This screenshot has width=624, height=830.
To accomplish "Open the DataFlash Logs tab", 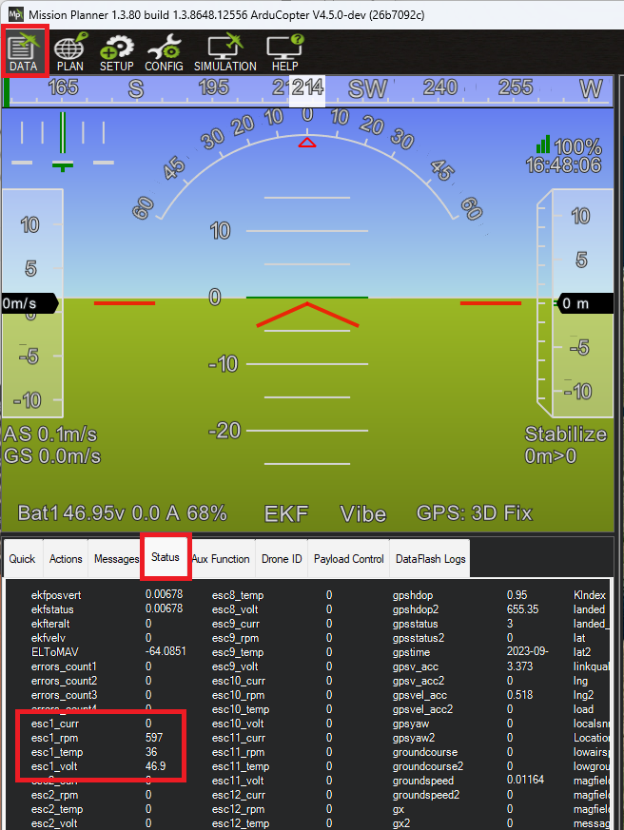I will [x=430, y=559].
